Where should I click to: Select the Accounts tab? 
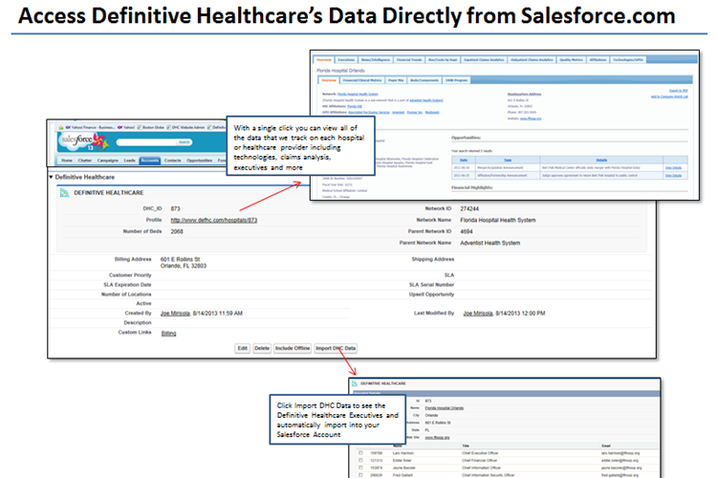click(x=149, y=161)
